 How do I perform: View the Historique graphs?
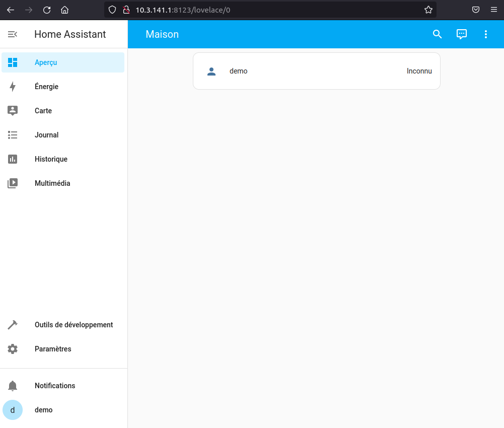coord(50,159)
